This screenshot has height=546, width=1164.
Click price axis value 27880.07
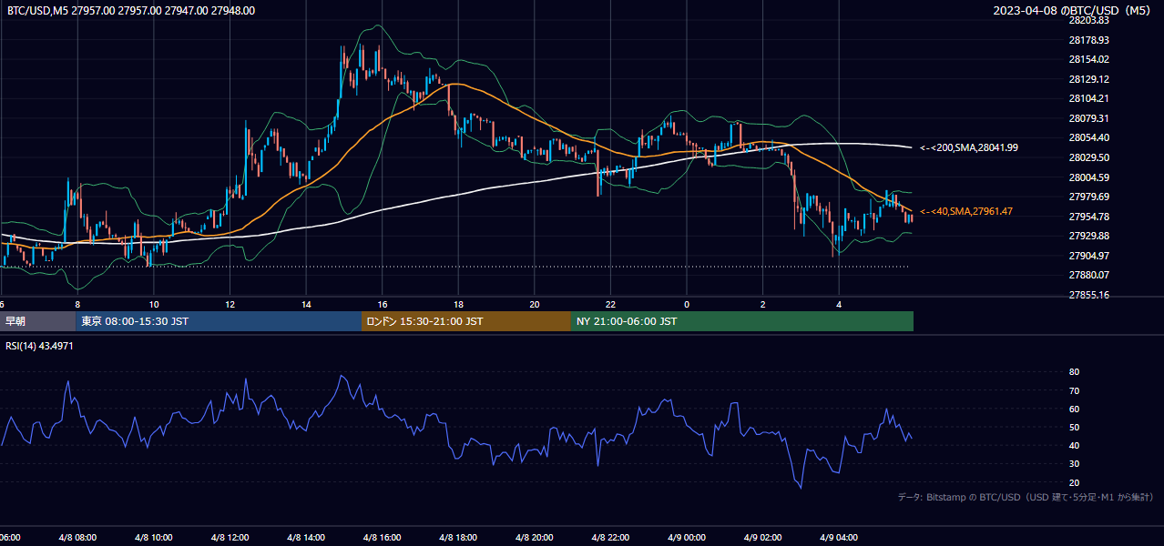click(1088, 275)
